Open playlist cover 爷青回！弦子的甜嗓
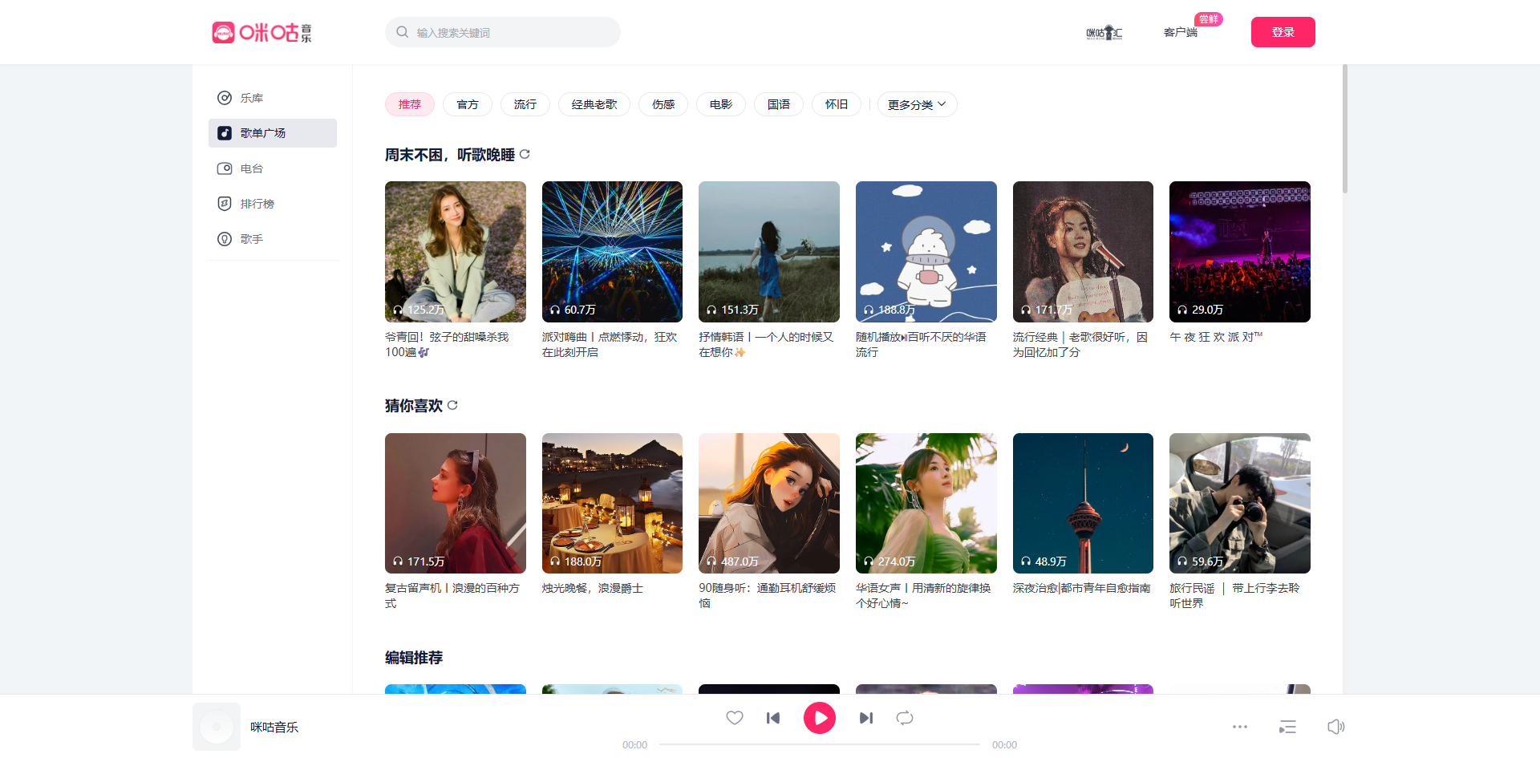The width and height of the screenshot is (1540, 758). 456,252
